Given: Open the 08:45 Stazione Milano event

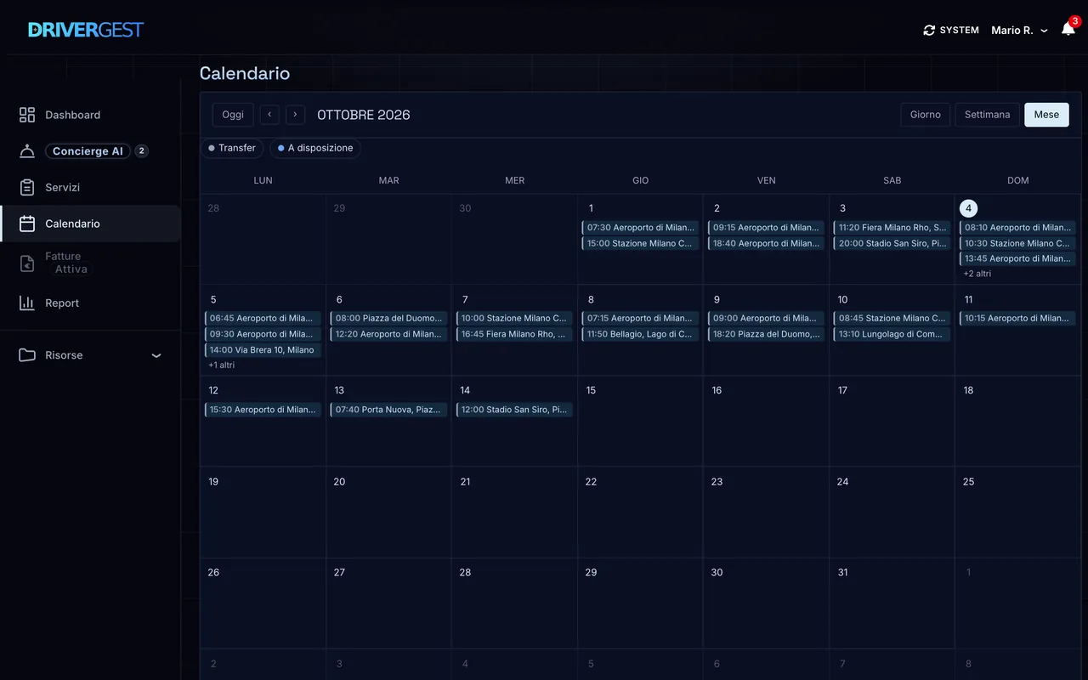Looking at the screenshot, I should coord(892,318).
